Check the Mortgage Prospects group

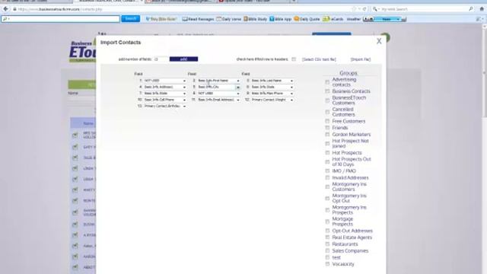point(327,221)
